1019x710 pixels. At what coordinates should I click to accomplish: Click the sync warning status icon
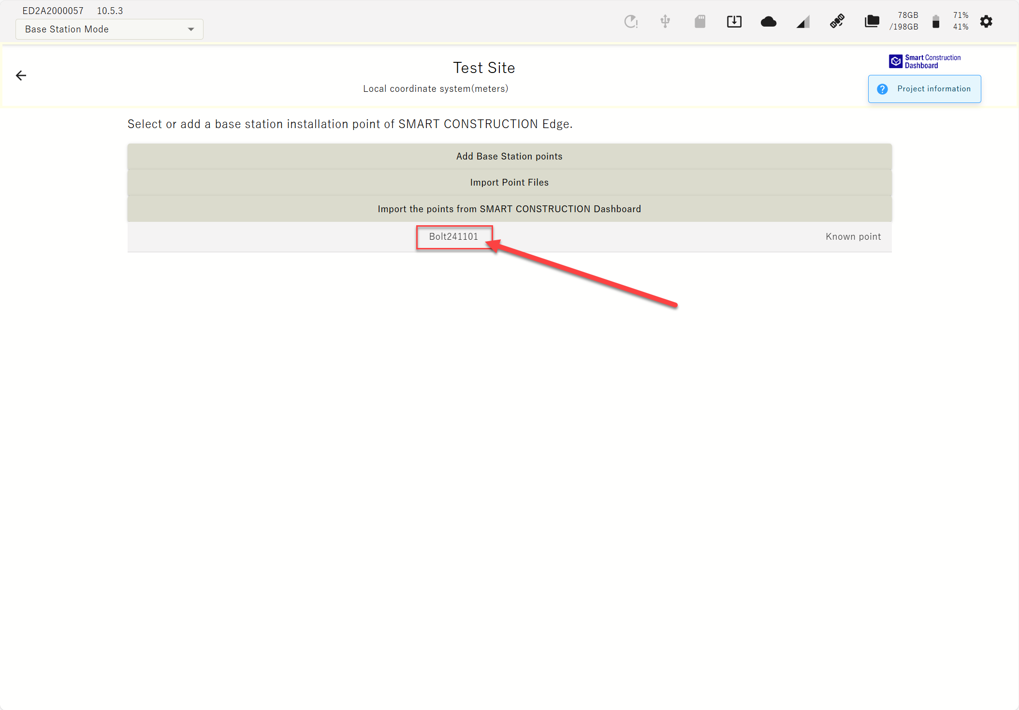631,21
